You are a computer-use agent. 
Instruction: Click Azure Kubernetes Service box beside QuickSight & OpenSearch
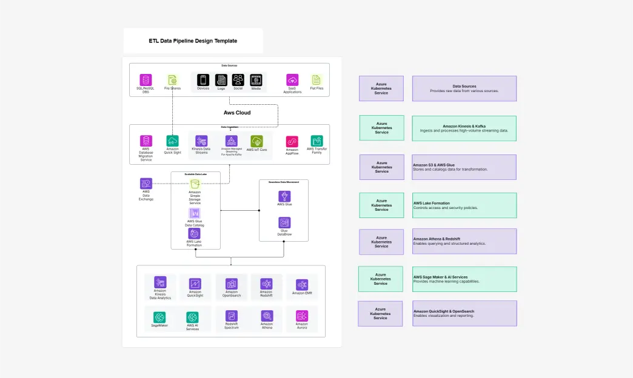[x=380, y=313]
